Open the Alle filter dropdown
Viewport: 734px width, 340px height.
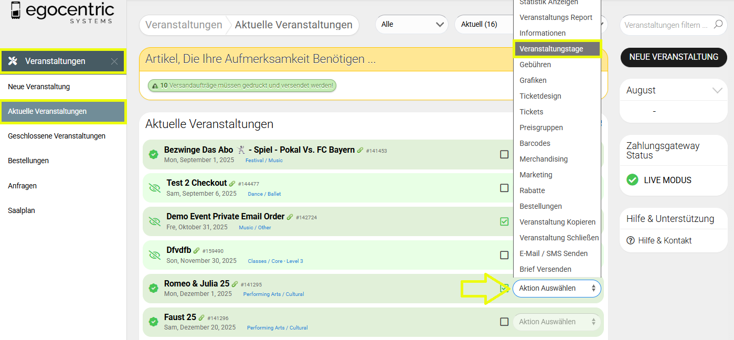pos(412,24)
